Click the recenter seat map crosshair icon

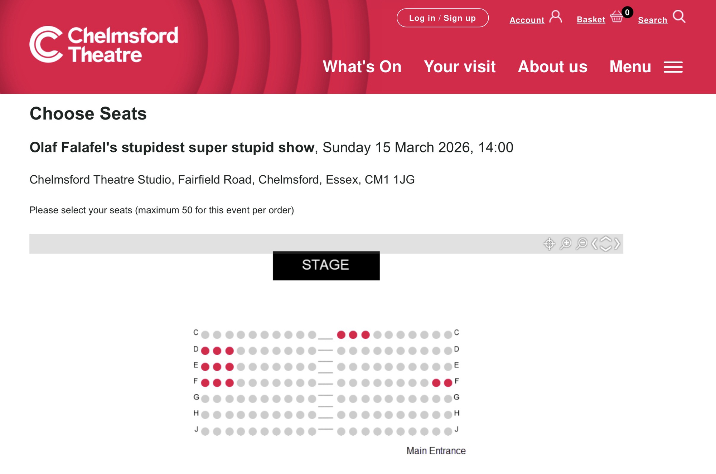coord(549,244)
